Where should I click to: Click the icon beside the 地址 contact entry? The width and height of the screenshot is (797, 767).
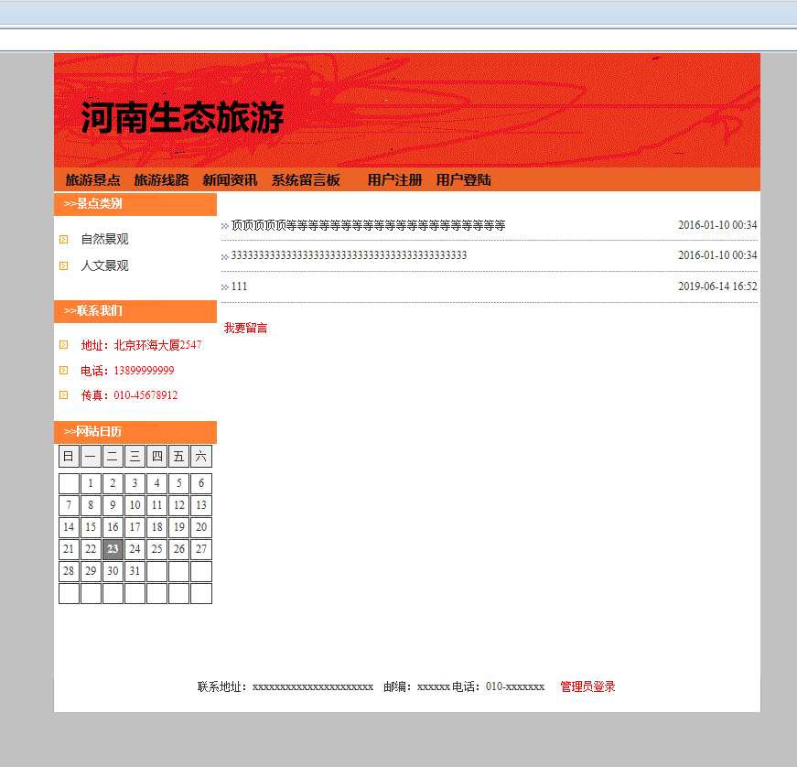point(62,345)
